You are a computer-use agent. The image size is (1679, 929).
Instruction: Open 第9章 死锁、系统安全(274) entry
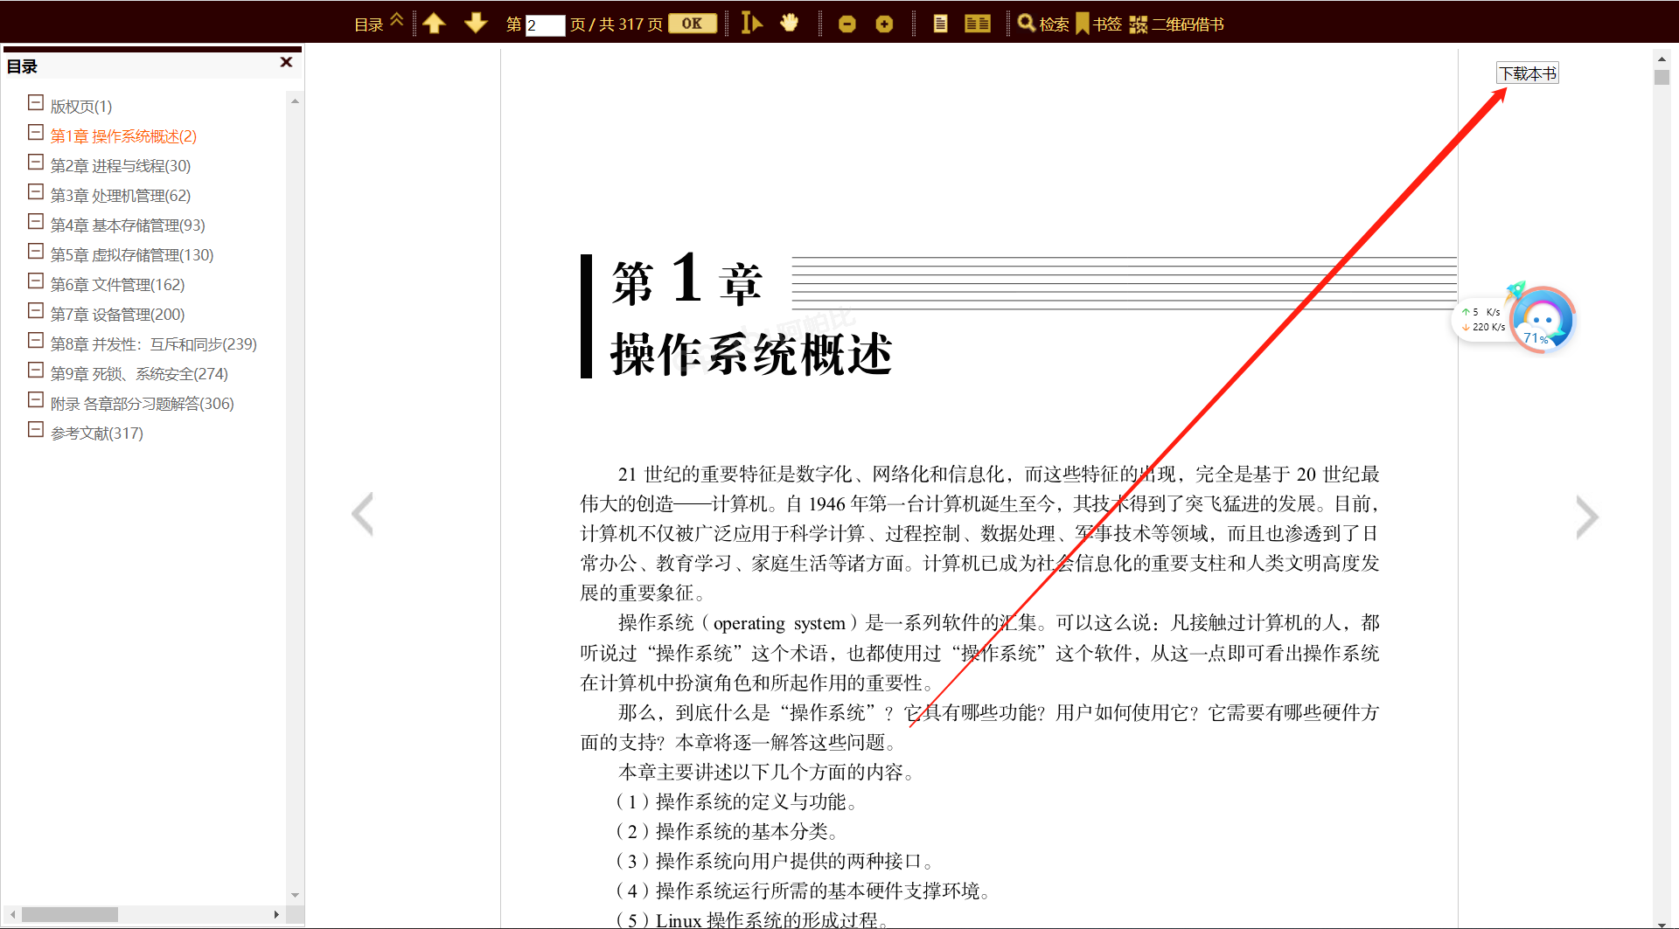[x=139, y=374]
